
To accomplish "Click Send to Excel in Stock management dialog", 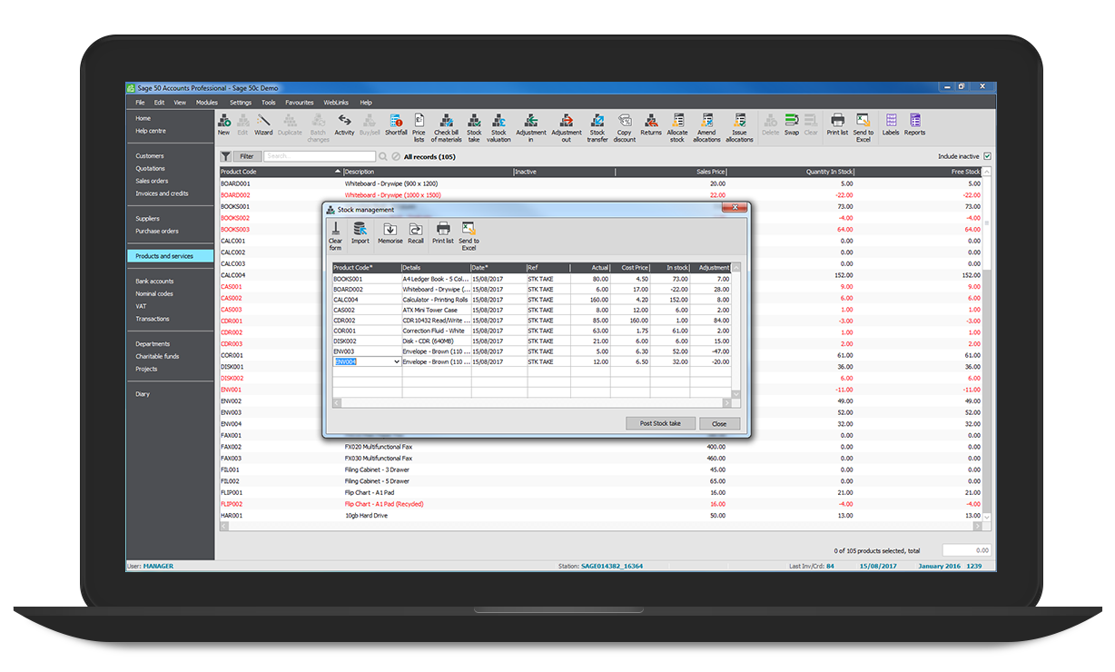I will 469,232.
